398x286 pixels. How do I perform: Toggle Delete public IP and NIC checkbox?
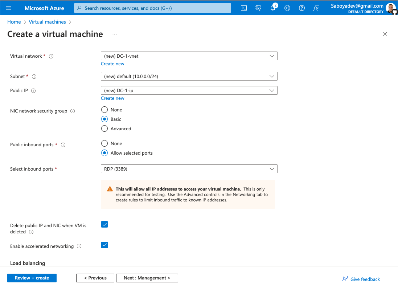(104, 224)
